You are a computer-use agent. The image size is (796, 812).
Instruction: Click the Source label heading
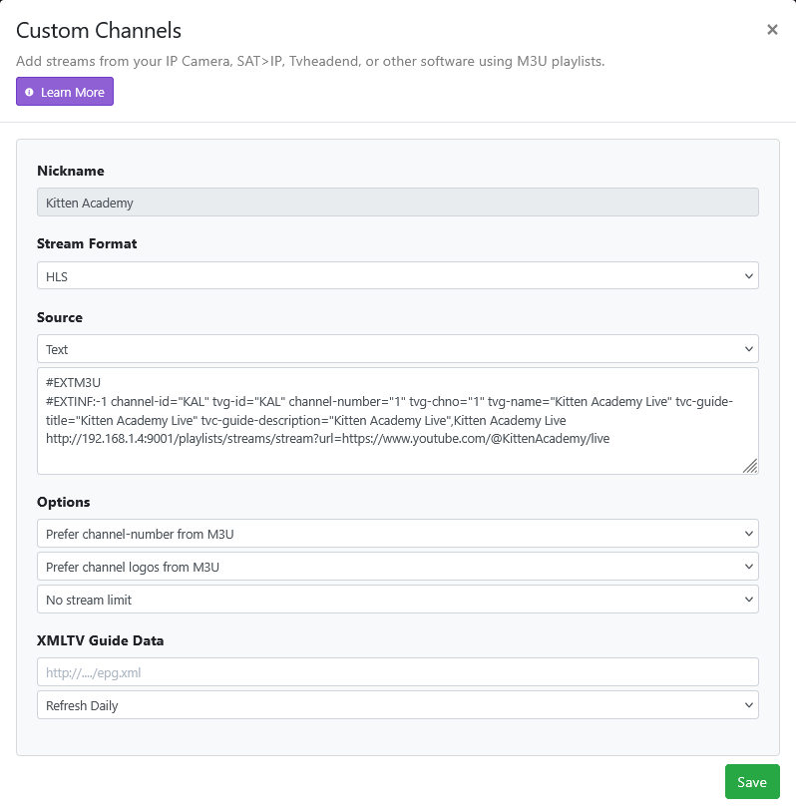click(x=60, y=317)
